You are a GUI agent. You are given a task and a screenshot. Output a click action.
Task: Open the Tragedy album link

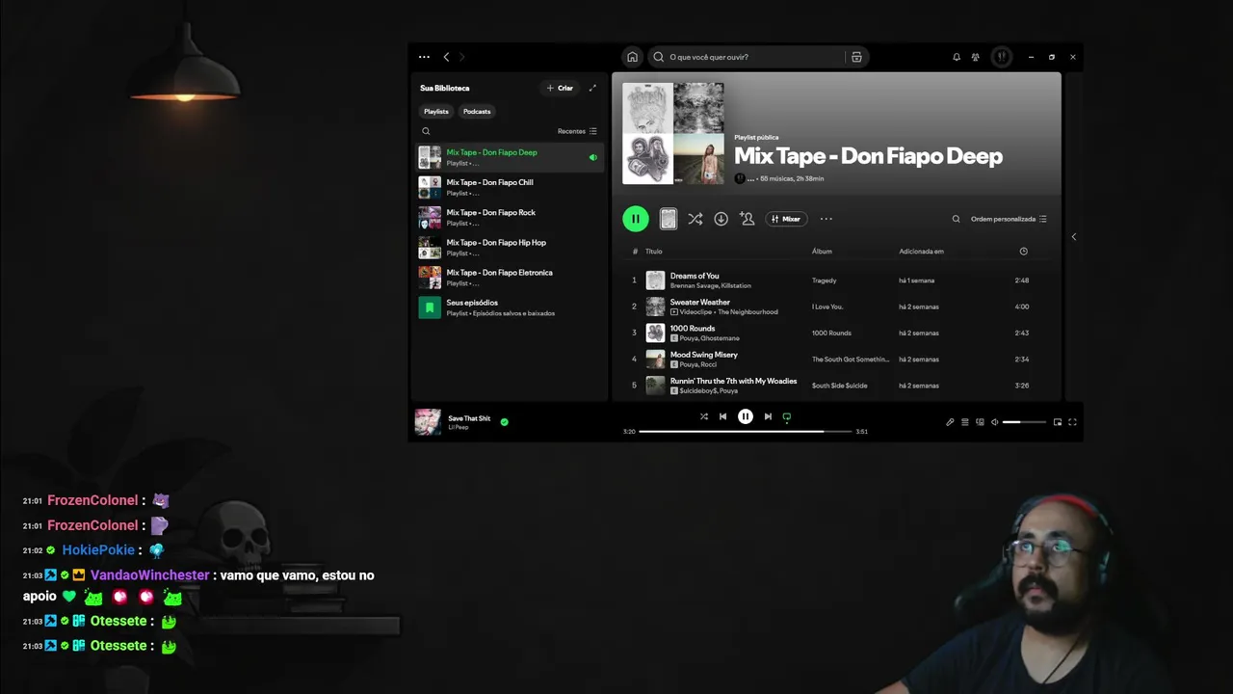(x=824, y=280)
